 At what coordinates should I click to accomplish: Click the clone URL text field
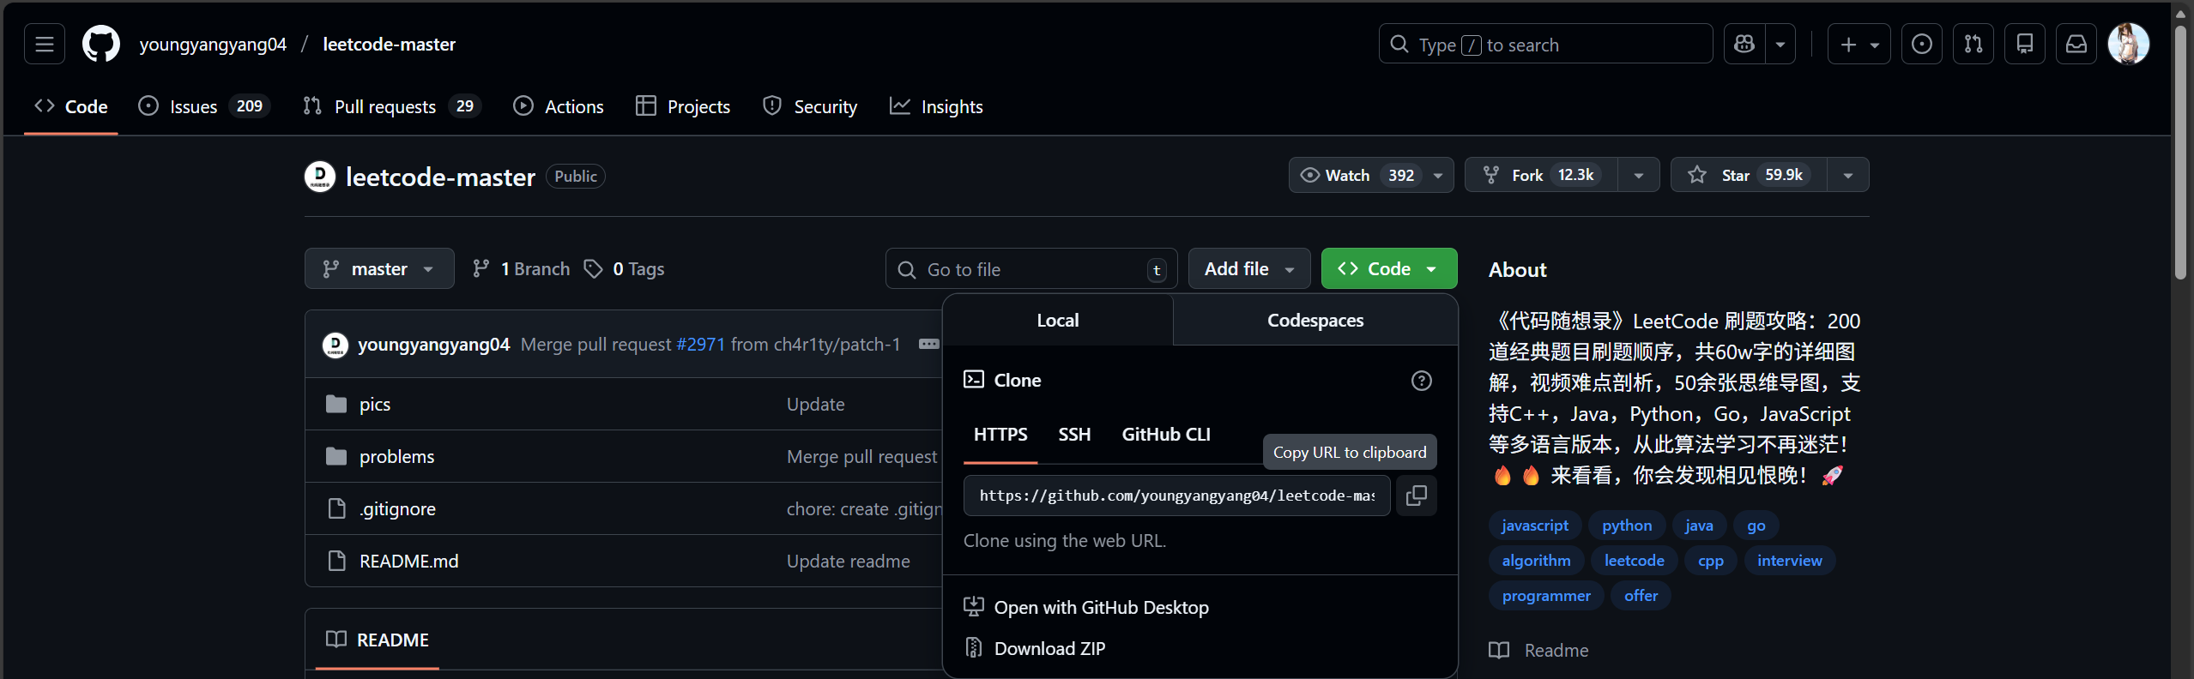1177,496
